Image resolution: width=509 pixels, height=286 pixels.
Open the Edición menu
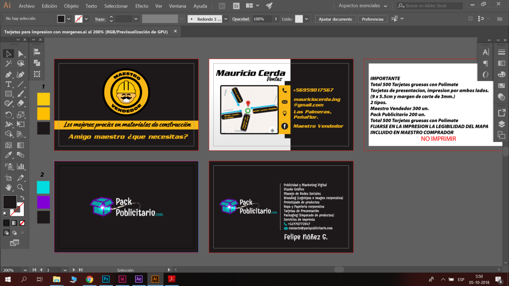coord(49,6)
